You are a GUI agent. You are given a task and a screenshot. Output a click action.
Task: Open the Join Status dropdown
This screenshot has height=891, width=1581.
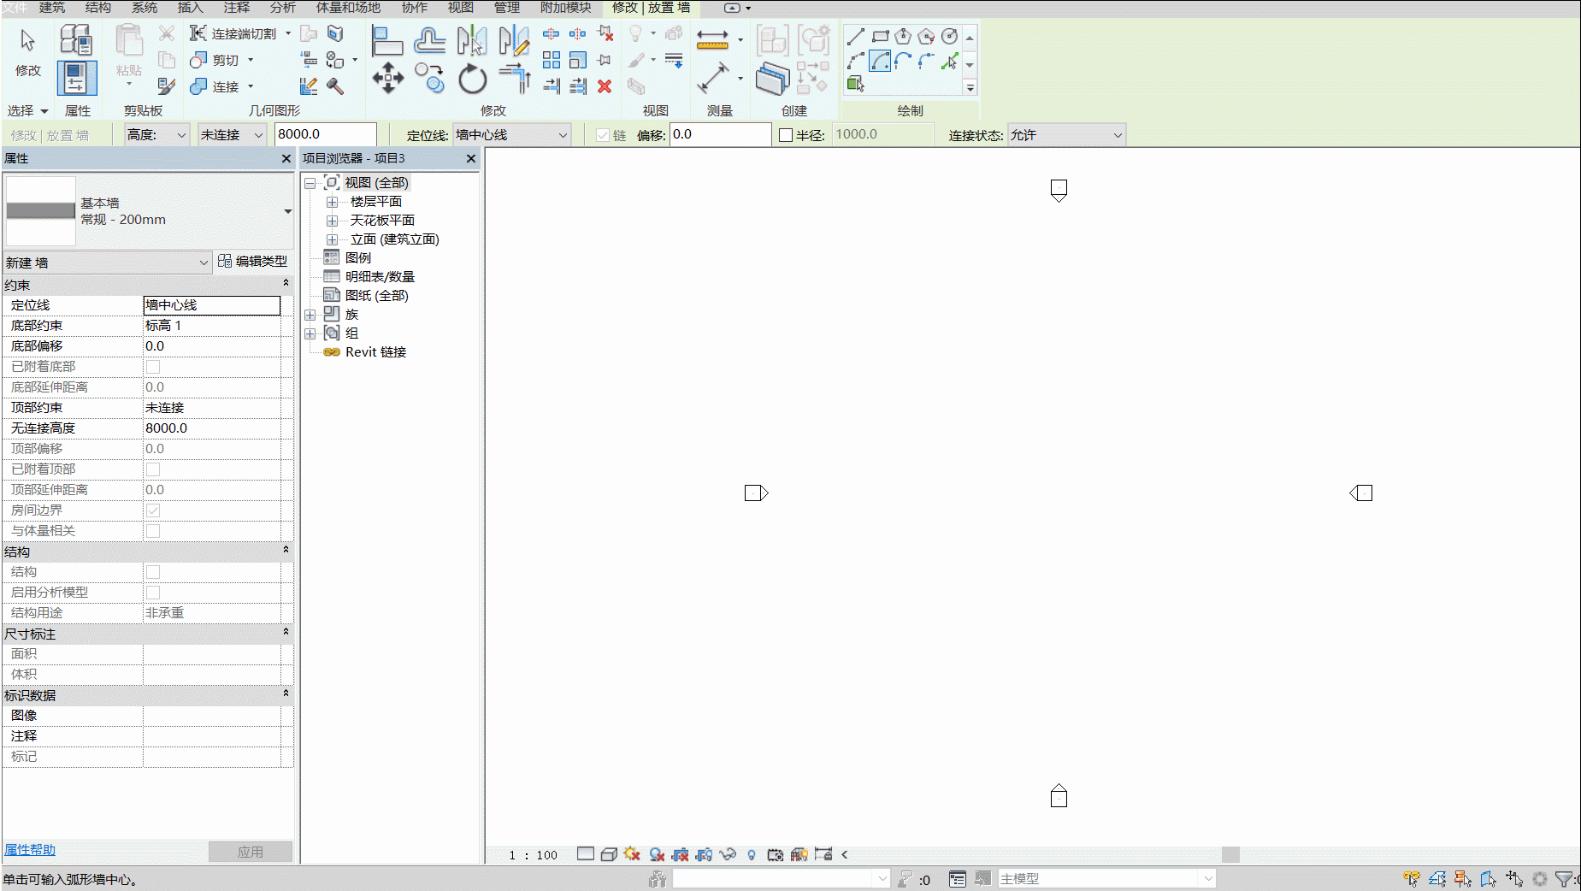[x=1065, y=135]
